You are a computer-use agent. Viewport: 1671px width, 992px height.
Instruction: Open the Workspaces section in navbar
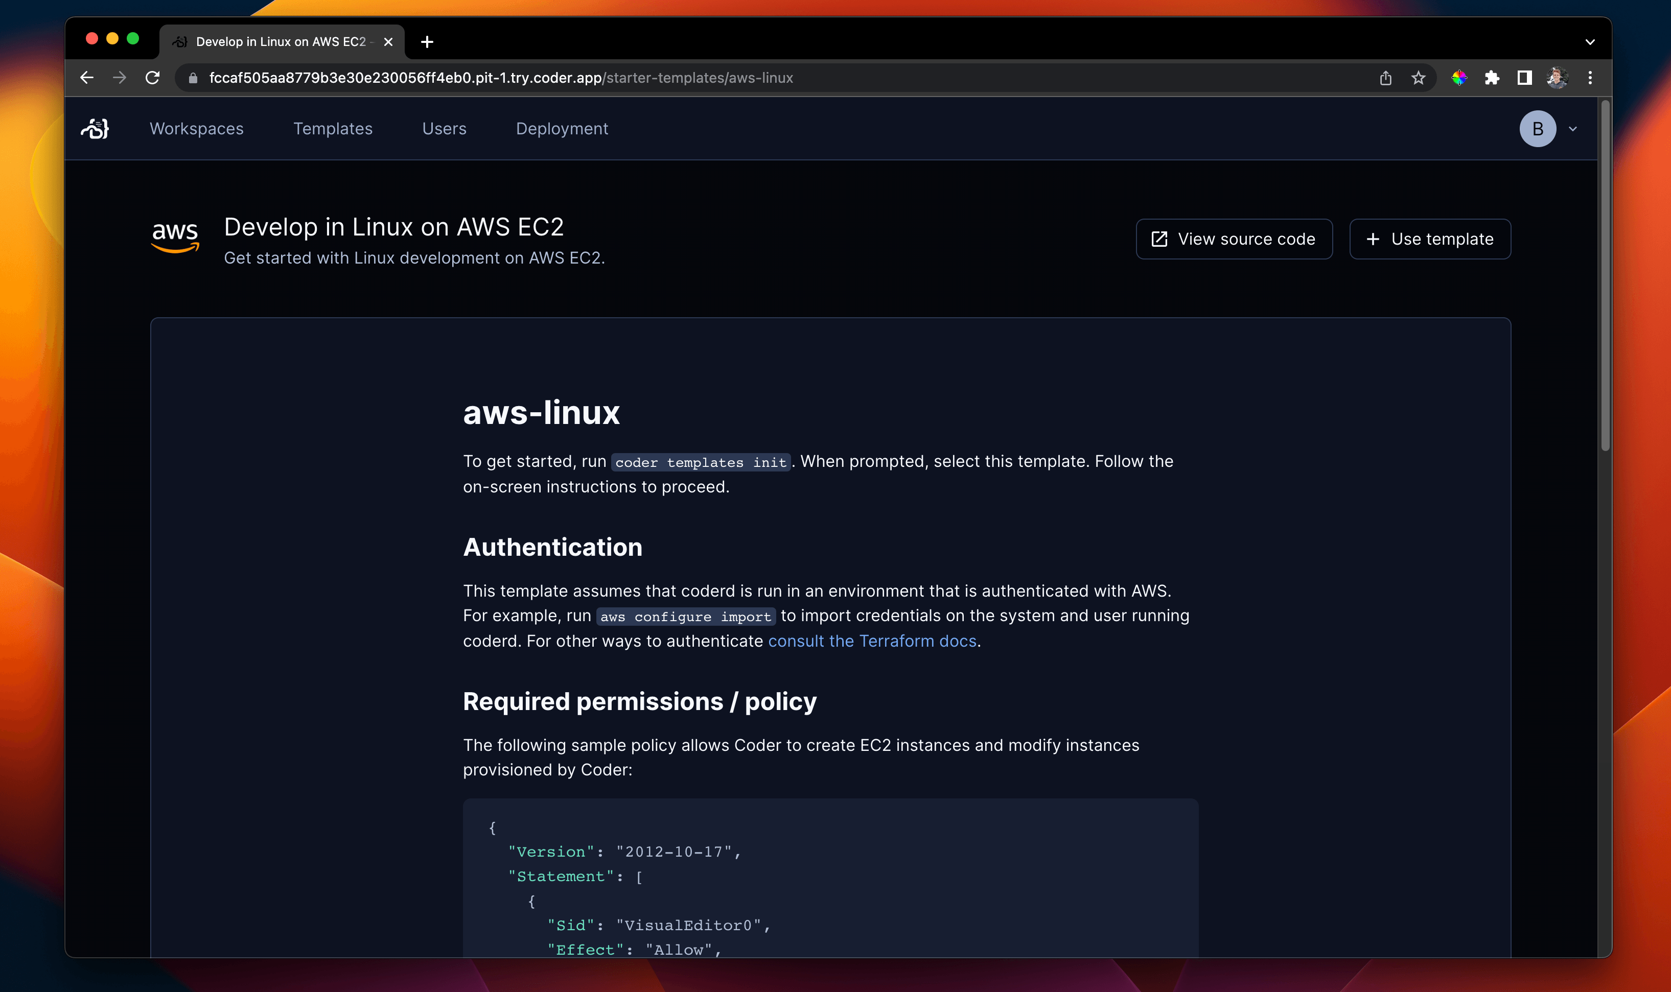[196, 129]
